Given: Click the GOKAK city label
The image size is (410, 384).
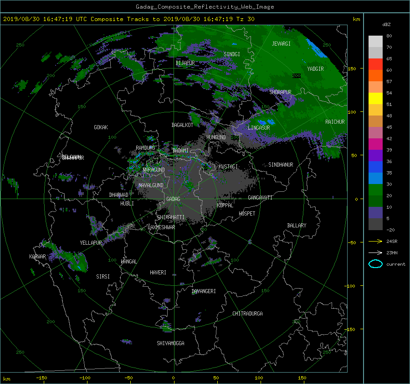Looking at the screenshot, I should 101,127.
